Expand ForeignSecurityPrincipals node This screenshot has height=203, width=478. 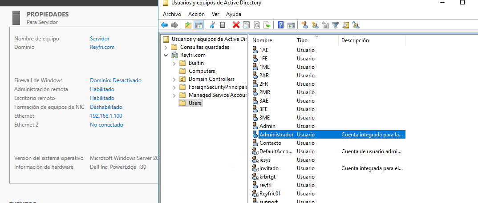click(x=174, y=88)
